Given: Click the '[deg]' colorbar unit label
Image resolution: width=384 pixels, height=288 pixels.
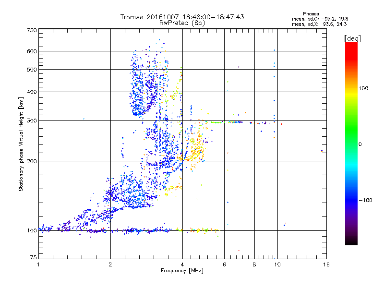Looking at the screenshot, I should (x=352, y=38).
